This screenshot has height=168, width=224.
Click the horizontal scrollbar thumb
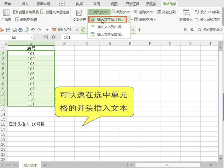[x=168, y=165]
